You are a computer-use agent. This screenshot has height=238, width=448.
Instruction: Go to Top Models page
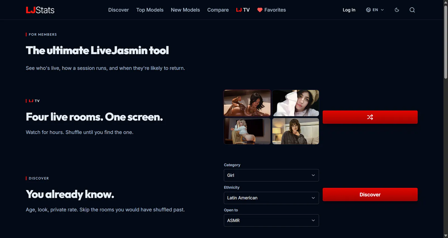(150, 10)
